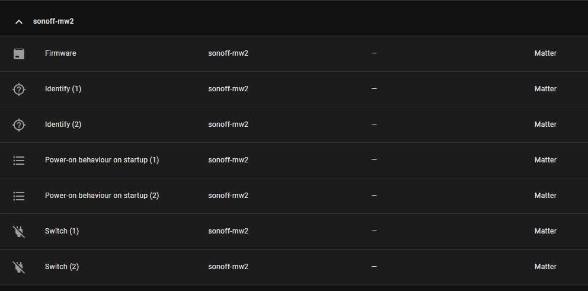Click the Identify (1) crosshair icon
This screenshot has height=291, width=588.
[19, 89]
